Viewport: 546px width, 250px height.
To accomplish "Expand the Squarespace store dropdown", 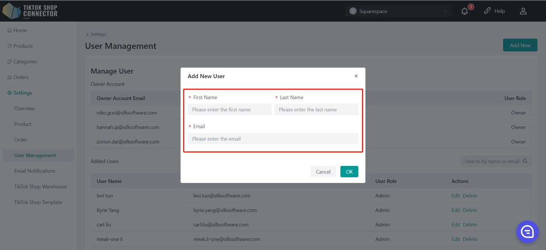I will [x=445, y=11].
